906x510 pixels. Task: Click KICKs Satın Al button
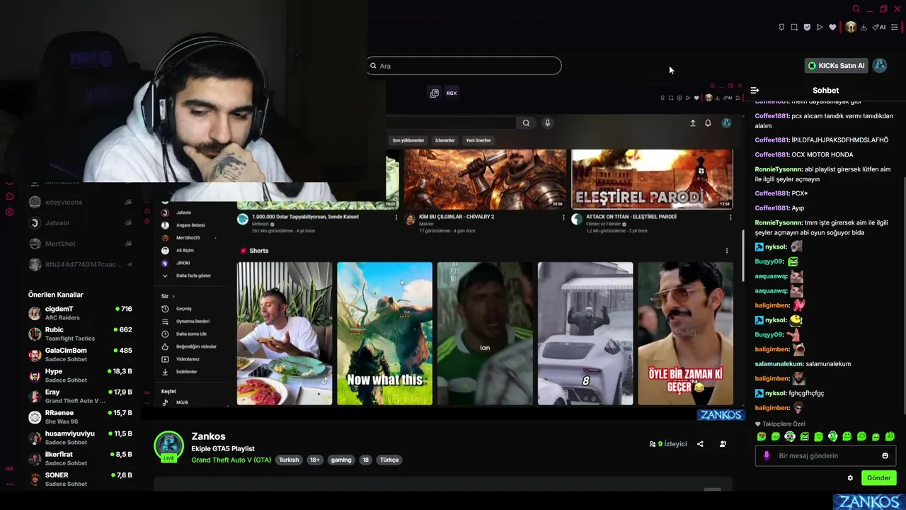(837, 66)
